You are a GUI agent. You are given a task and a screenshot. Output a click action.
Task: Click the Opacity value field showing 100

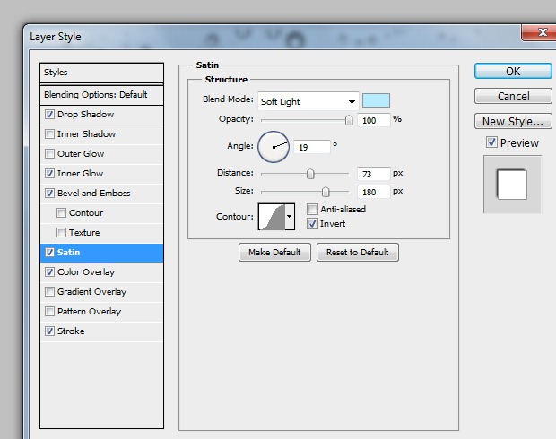click(374, 120)
